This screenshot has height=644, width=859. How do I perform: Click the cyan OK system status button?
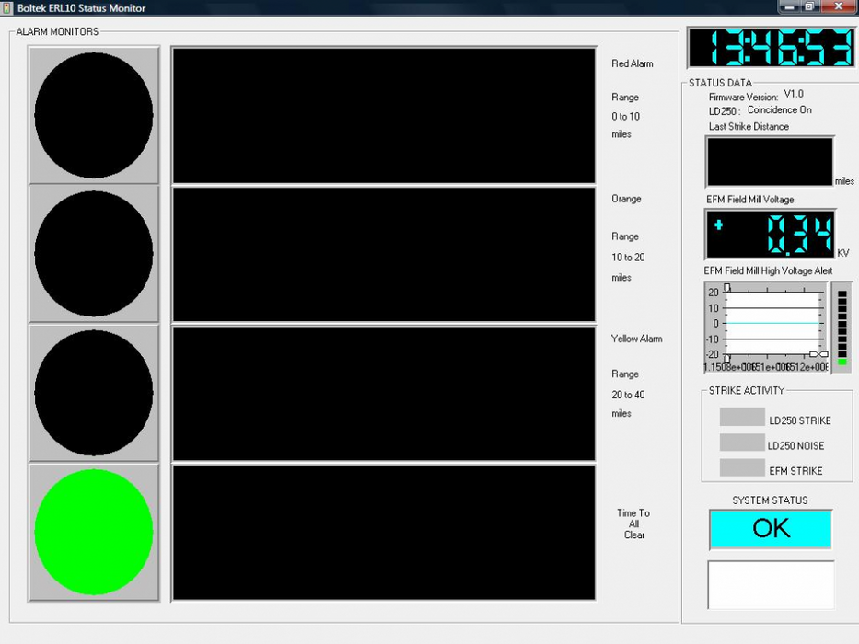[771, 528]
